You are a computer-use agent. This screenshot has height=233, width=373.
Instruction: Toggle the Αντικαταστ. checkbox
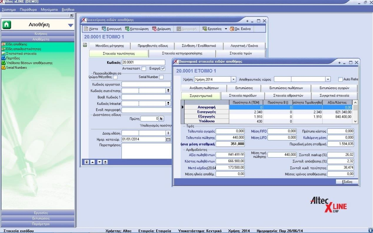[144, 68]
